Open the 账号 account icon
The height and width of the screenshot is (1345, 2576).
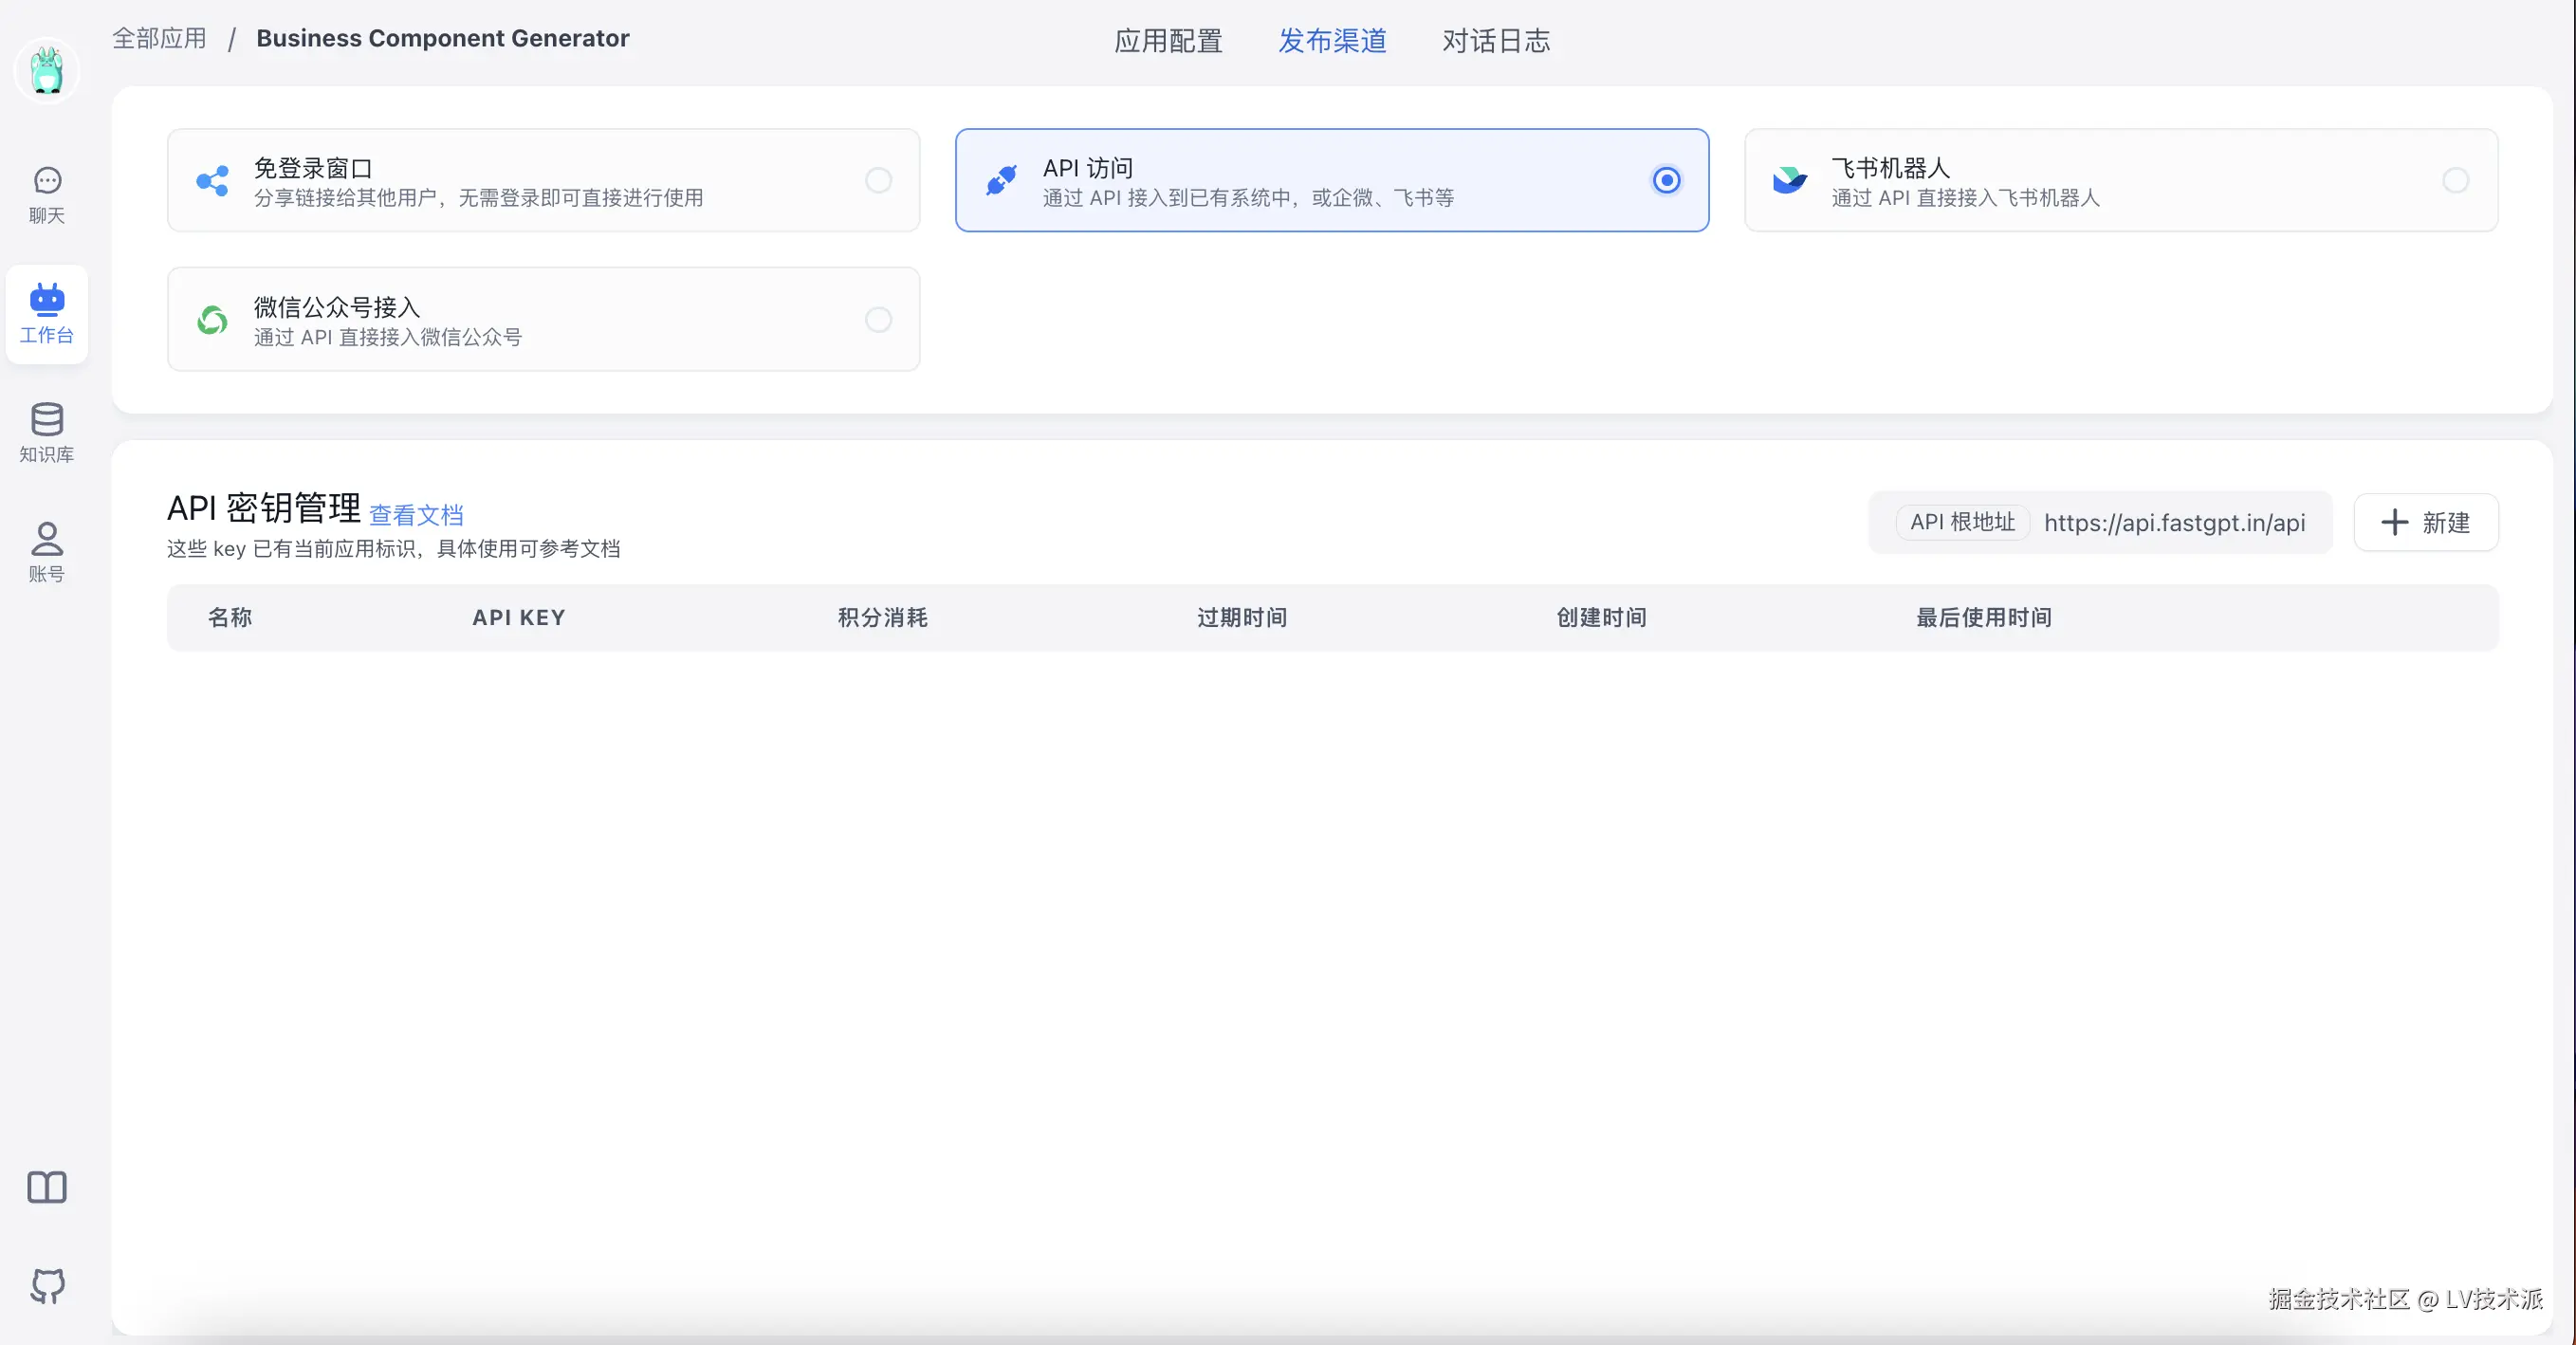tap(46, 552)
